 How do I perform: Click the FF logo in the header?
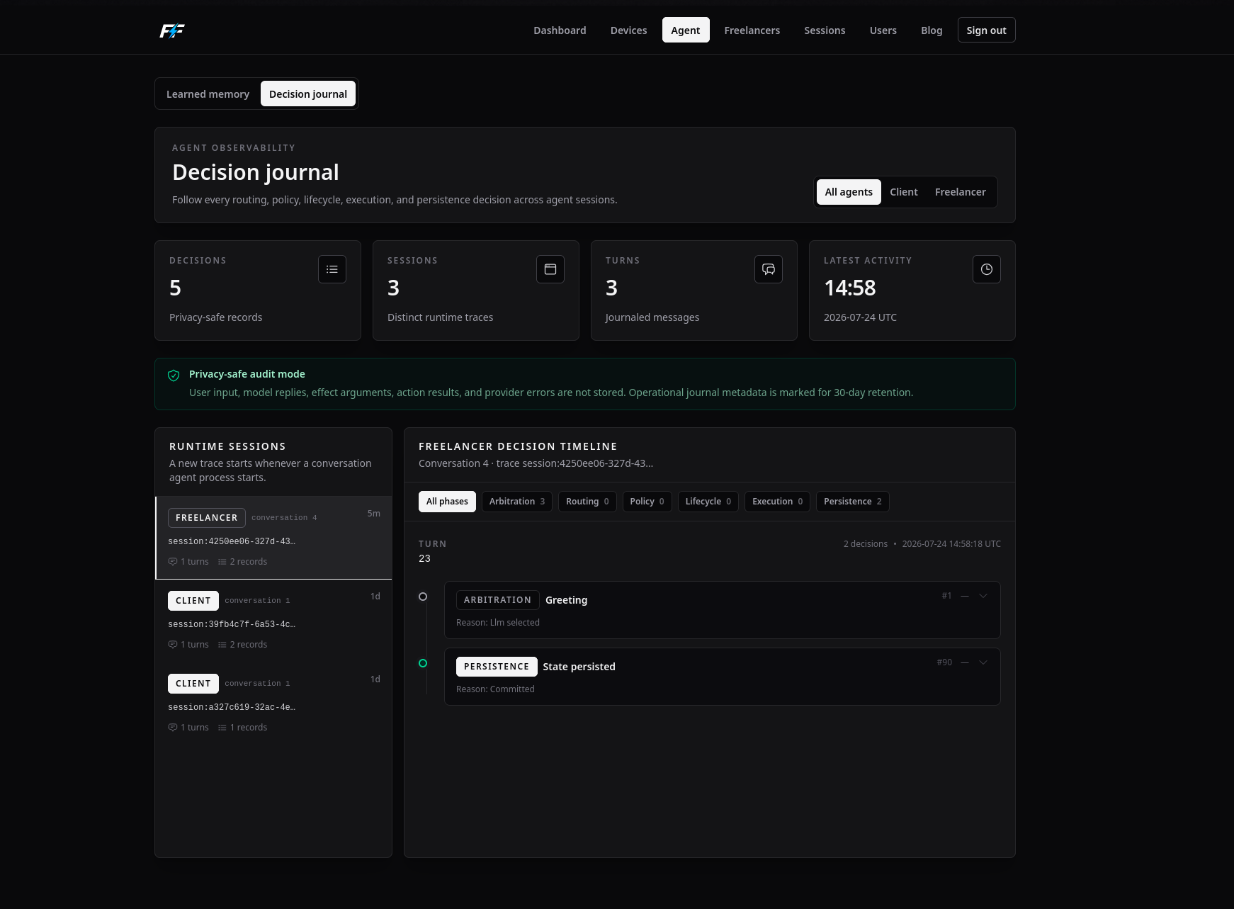[x=172, y=30]
